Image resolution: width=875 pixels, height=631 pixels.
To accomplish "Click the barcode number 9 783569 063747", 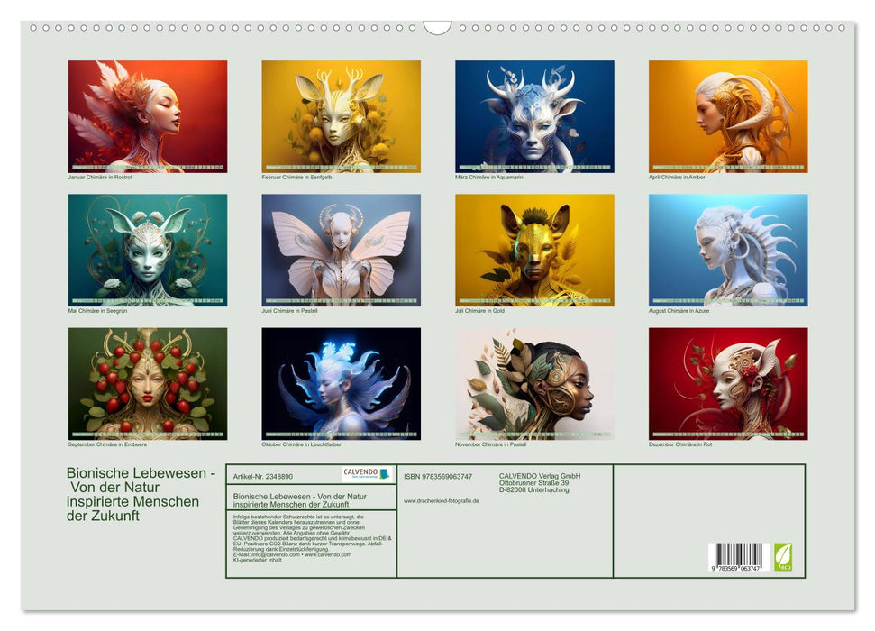I will click(x=735, y=568).
